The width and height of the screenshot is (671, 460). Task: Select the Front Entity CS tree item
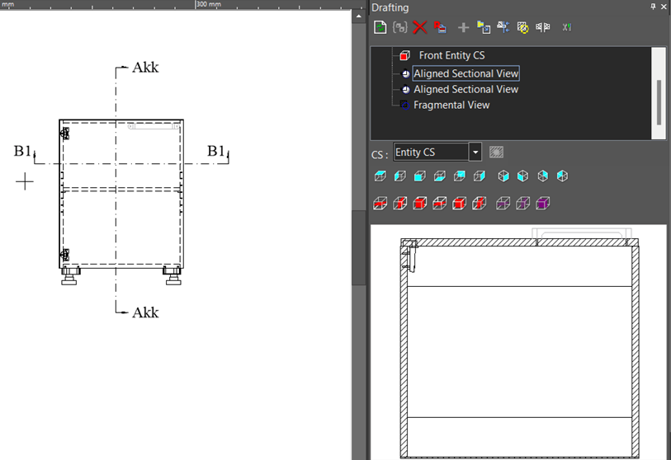(x=451, y=55)
